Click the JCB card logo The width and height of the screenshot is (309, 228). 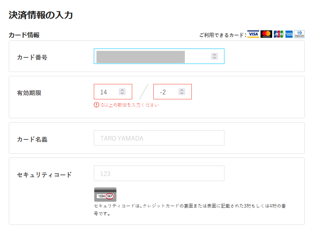click(x=279, y=34)
